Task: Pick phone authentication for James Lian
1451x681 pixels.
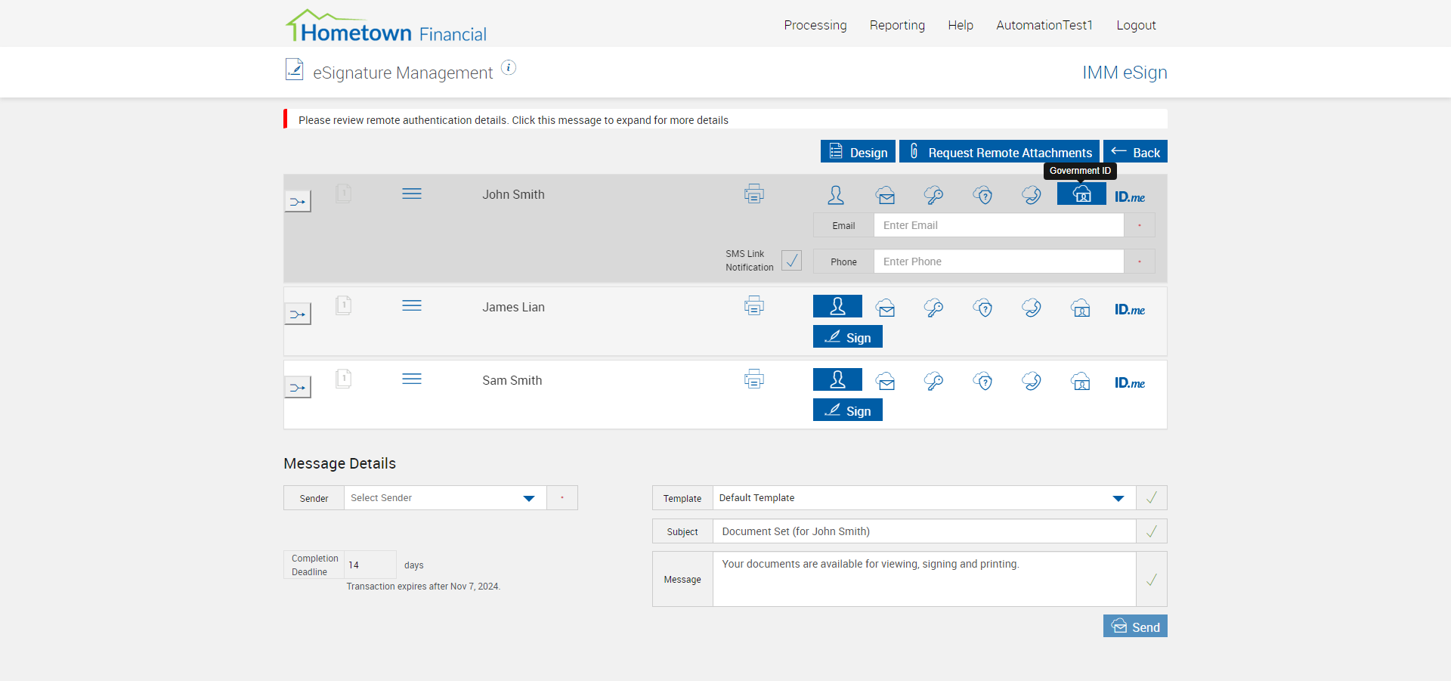Action: tap(1032, 308)
